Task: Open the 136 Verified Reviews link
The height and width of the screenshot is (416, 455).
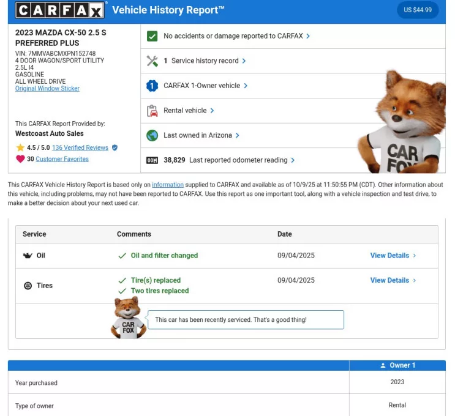Action: coord(80,147)
